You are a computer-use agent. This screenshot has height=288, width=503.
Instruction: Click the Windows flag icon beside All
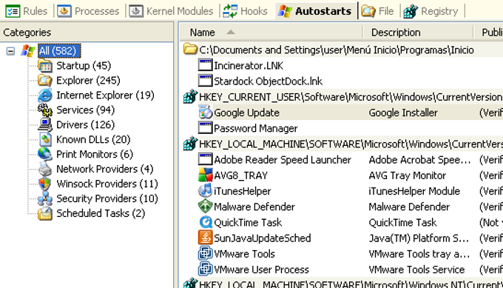pyautogui.click(x=27, y=51)
